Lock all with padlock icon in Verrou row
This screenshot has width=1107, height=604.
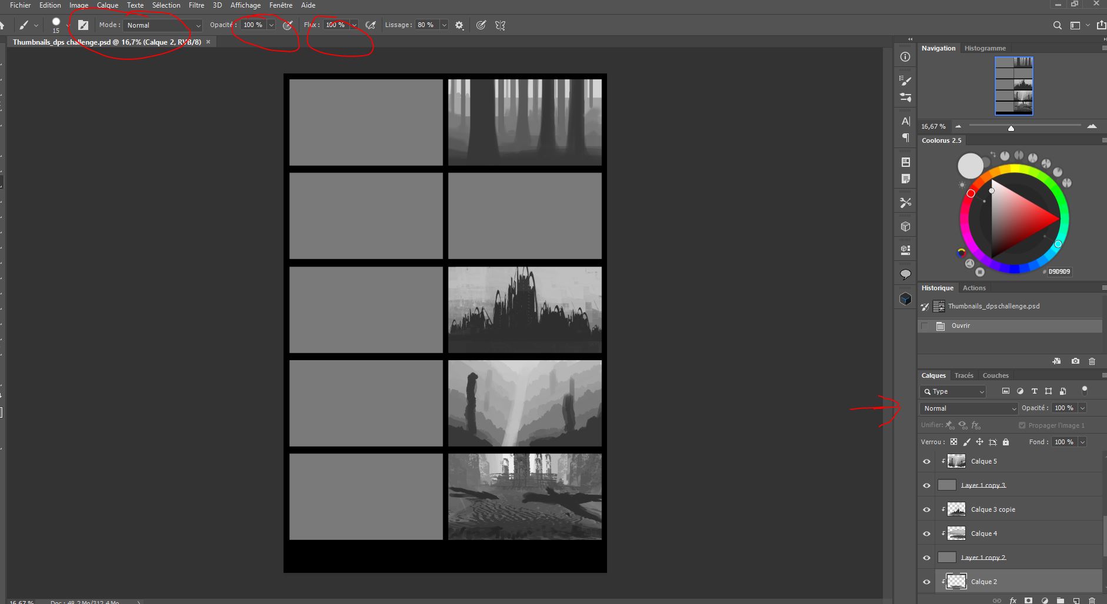1006,442
